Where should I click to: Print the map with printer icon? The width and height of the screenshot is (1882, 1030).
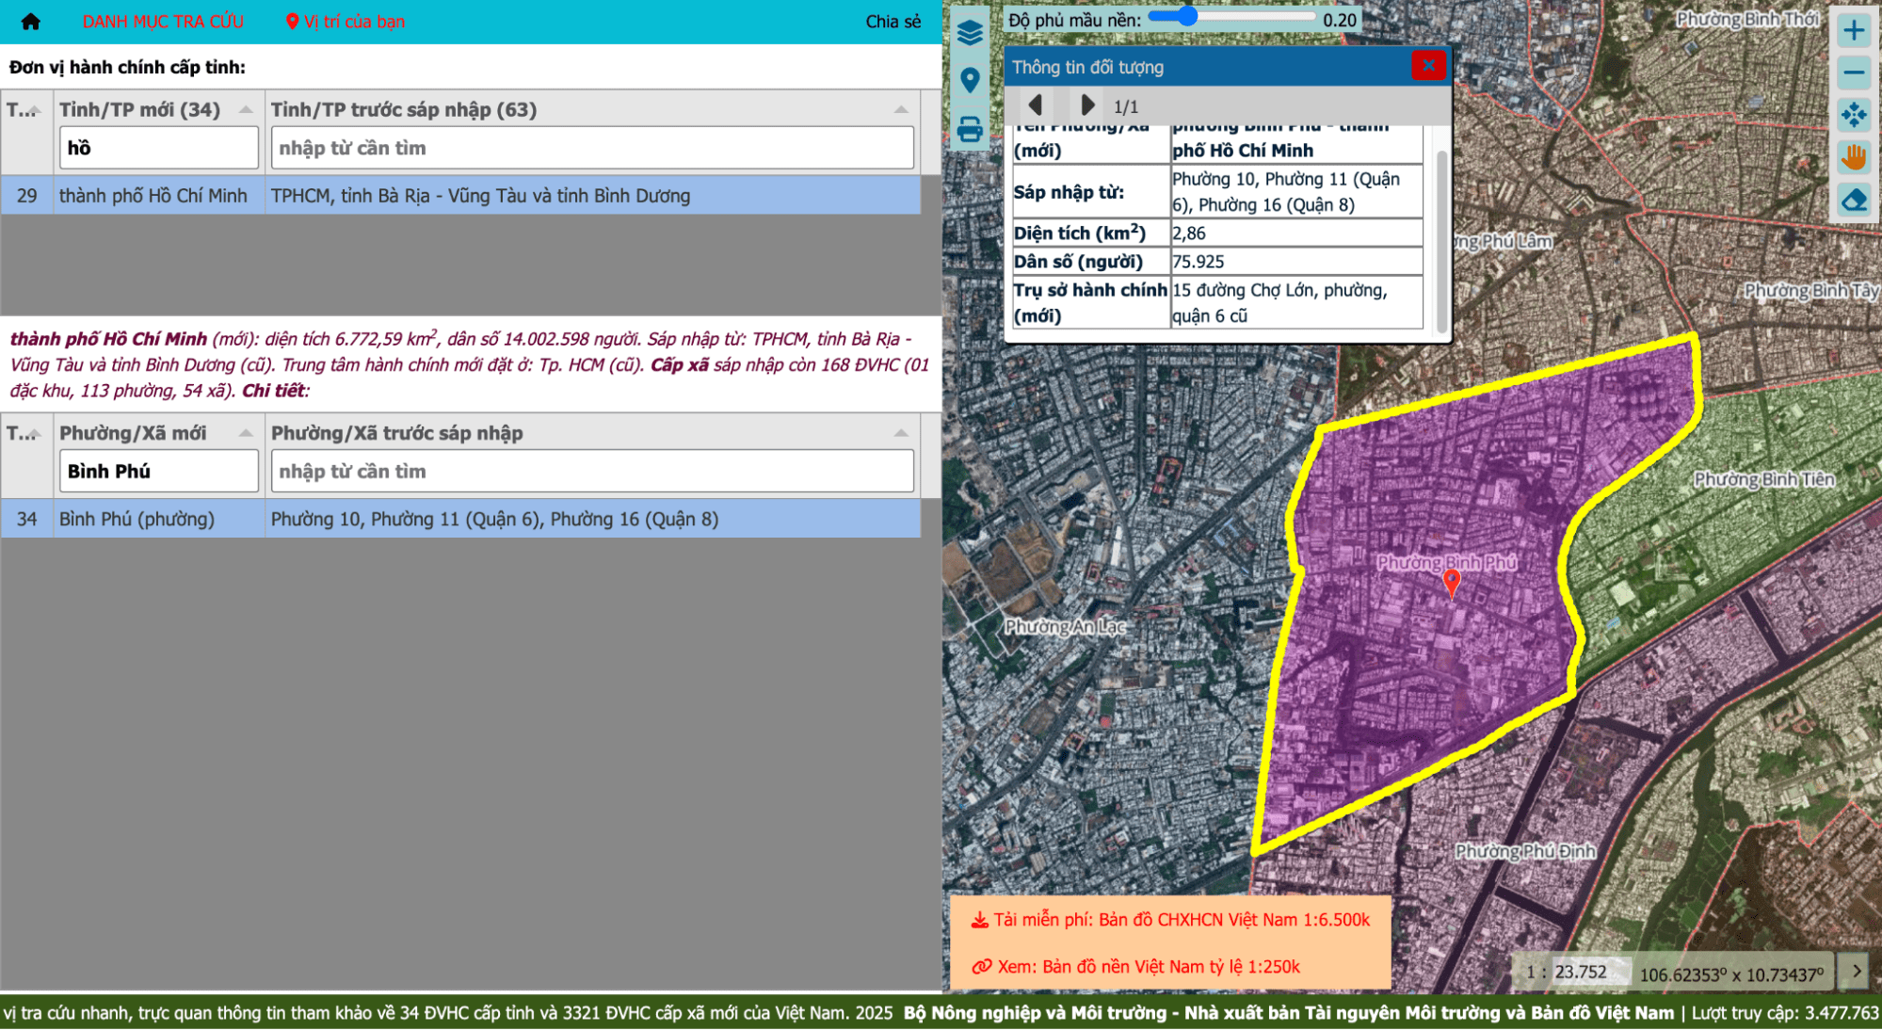coord(970,129)
